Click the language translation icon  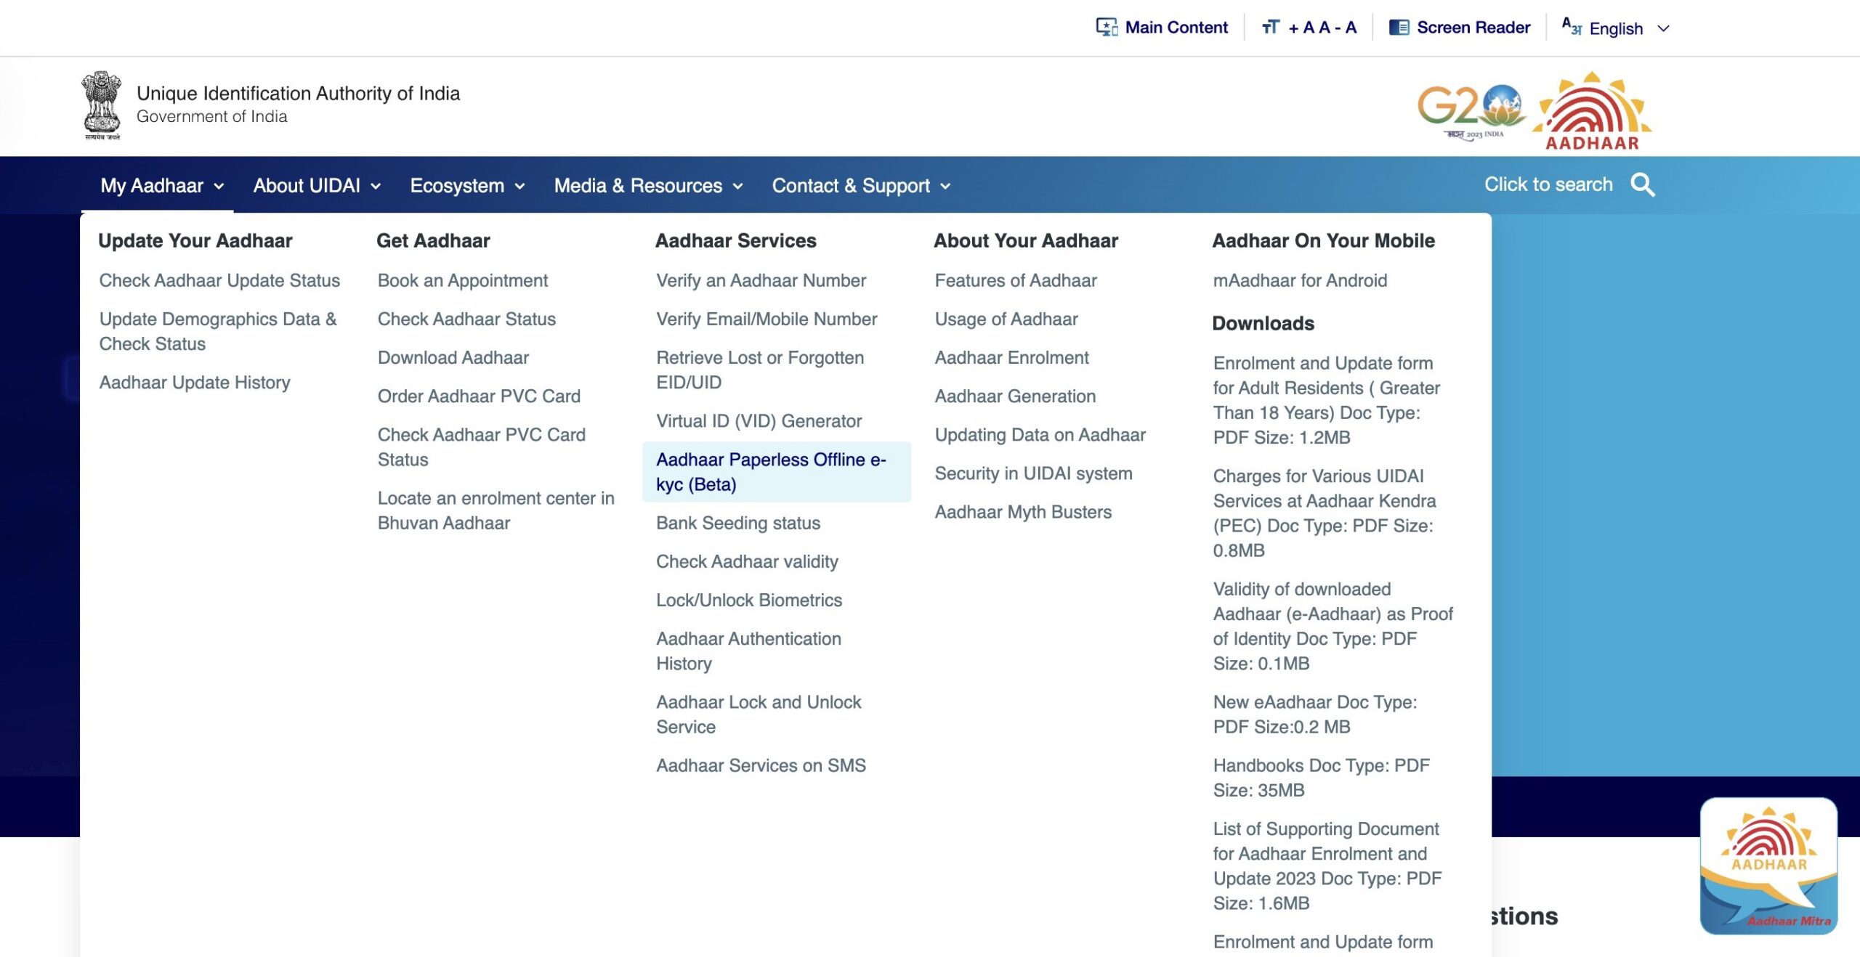pyautogui.click(x=1572, y=27)
